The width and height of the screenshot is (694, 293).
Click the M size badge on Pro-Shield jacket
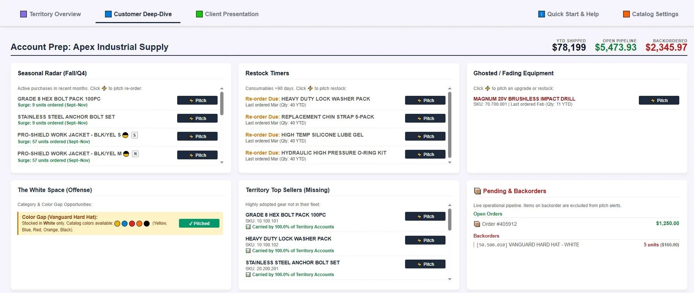135,154
